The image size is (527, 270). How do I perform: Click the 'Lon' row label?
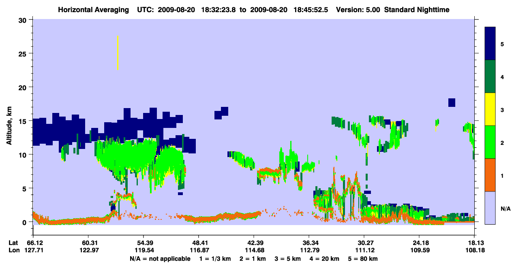click(14, 250)
